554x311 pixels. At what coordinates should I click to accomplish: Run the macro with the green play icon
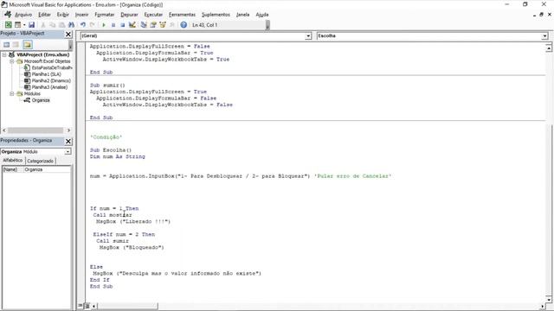(104, 25)
